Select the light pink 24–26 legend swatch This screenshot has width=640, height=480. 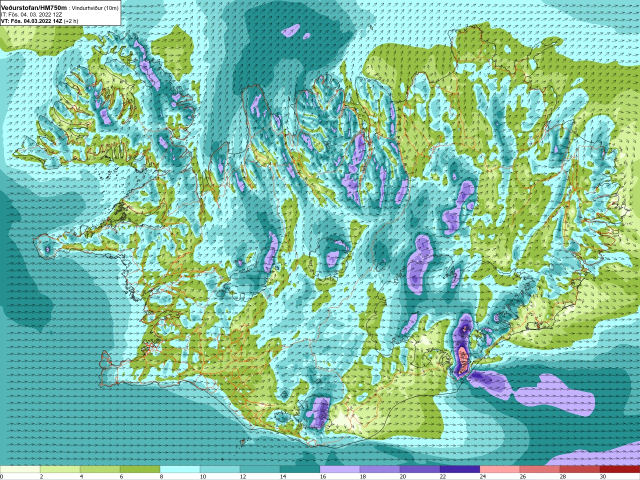pos(500,469)
